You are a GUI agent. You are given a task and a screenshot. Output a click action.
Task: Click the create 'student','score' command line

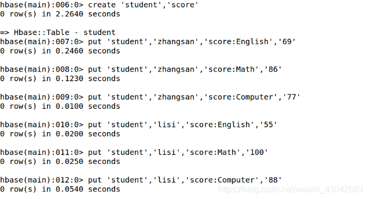(99, 5)
